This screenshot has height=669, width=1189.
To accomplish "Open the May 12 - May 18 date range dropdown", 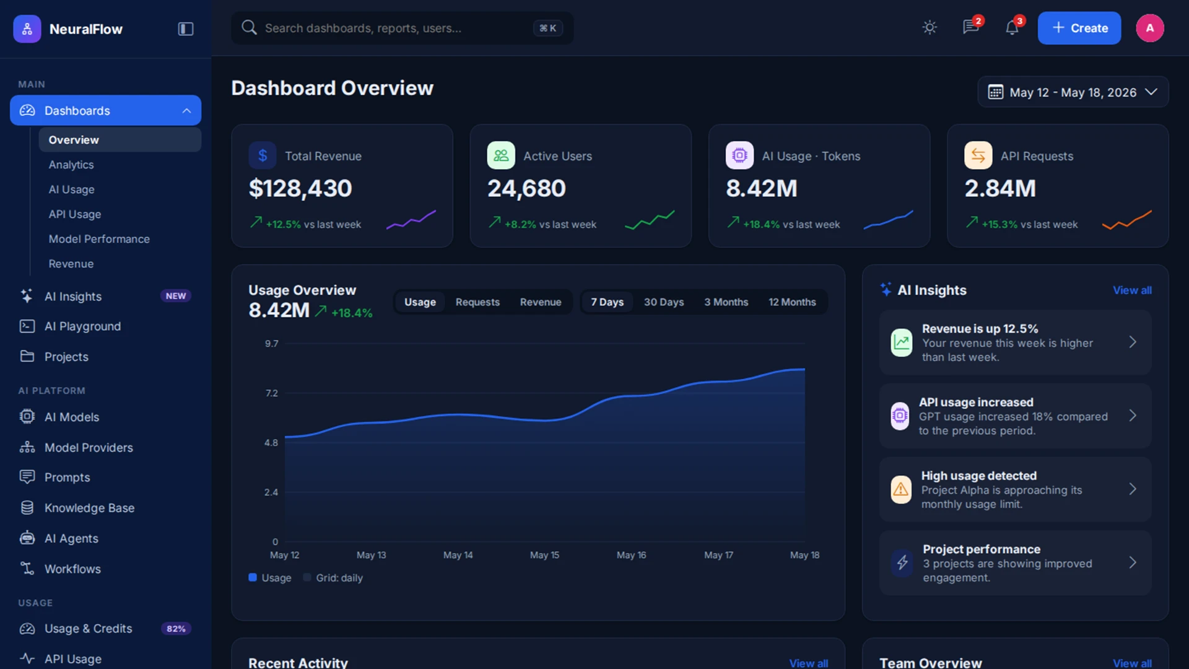I will coord(1073,92).
